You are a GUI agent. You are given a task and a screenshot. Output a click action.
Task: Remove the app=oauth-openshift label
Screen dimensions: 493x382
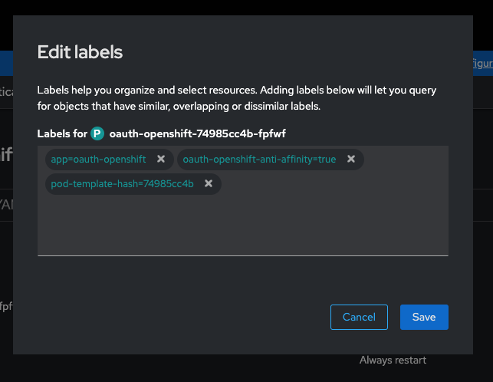click(x=161, y=159)
